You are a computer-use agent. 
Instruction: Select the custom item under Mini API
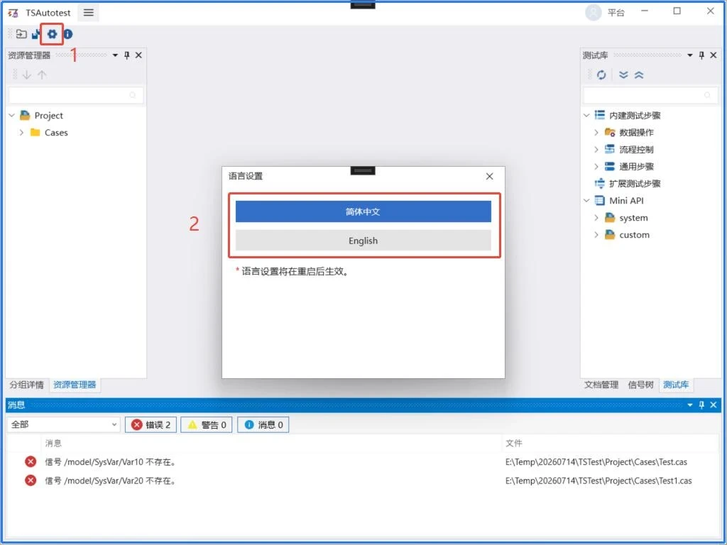(634, 235)
